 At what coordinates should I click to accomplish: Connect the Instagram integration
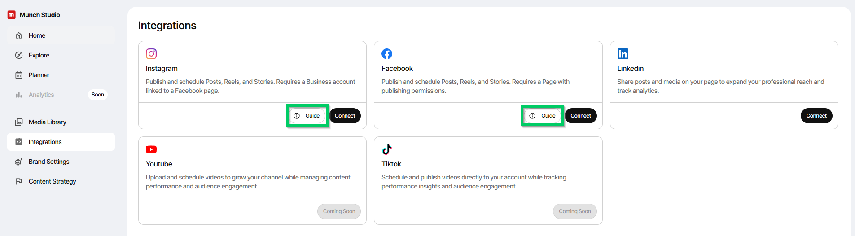345,116
